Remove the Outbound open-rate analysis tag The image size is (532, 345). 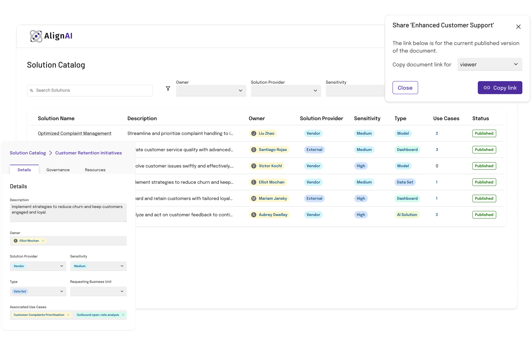click(x=123, y=315)
